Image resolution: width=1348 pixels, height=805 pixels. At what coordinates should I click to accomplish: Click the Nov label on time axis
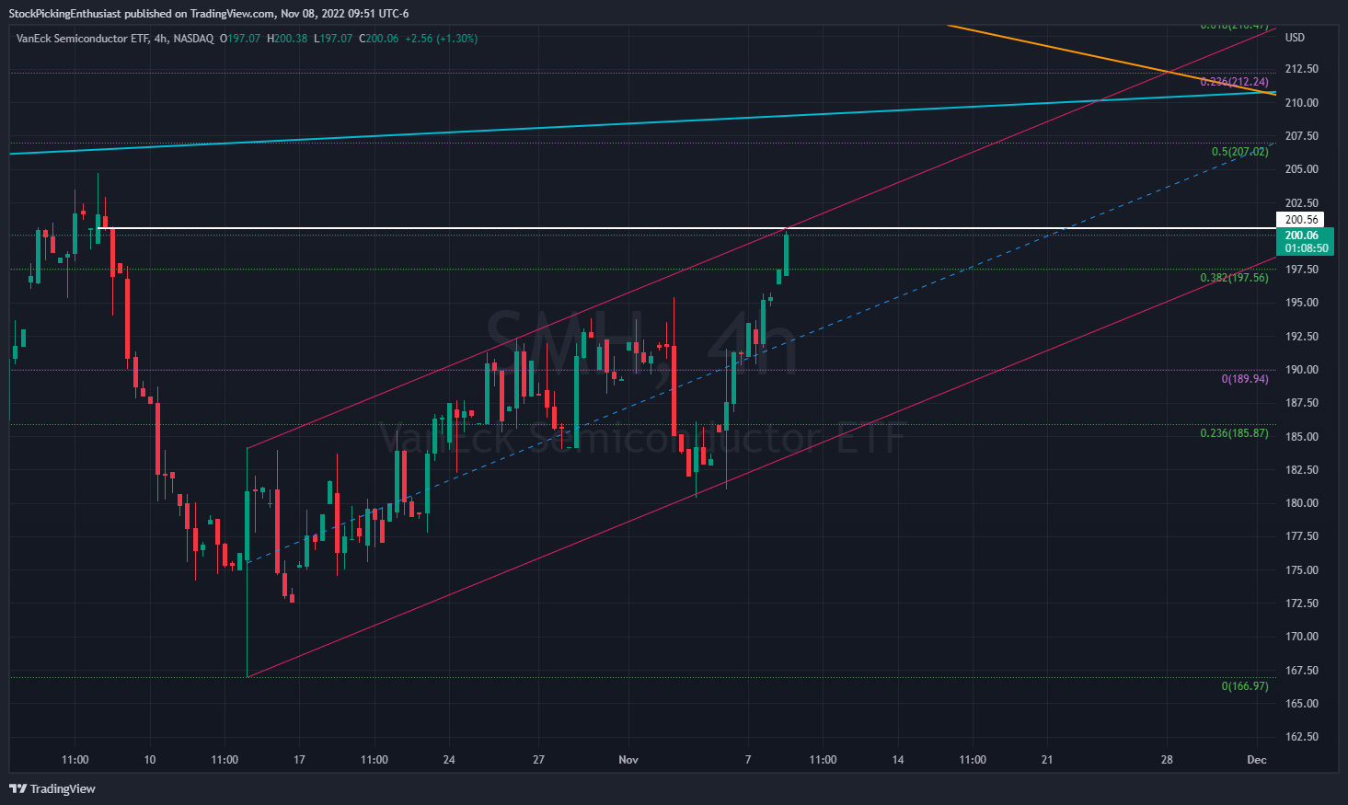(628, 760)
